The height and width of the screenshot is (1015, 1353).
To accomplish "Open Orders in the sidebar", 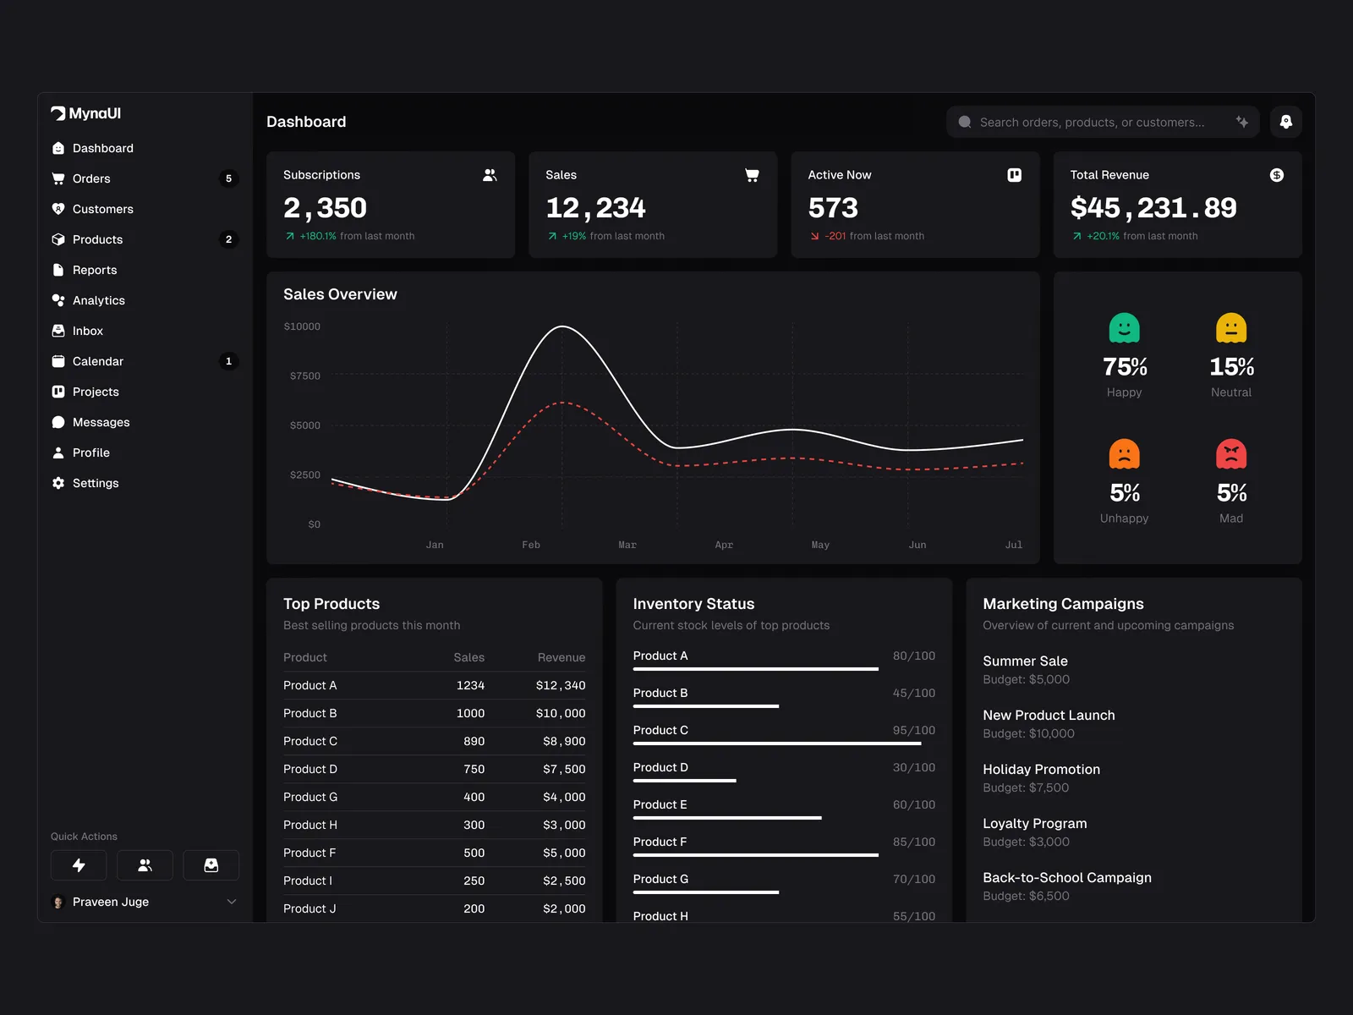I will coord(91,178).
